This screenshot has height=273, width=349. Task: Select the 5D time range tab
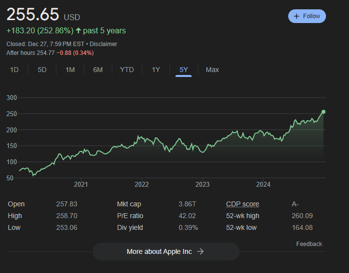point(42,70)
